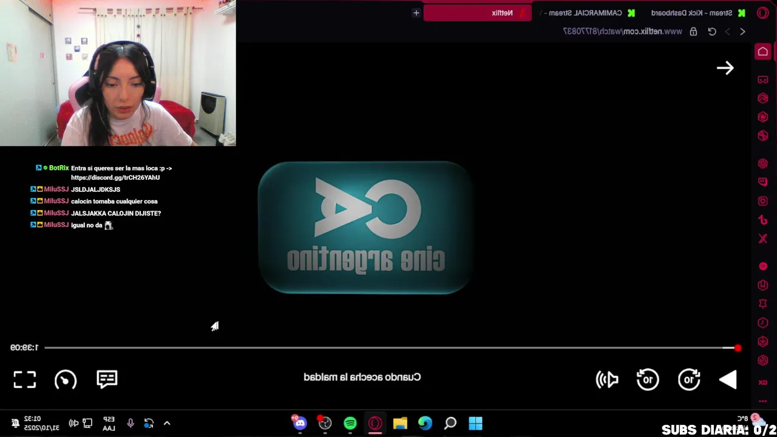Open GX Mods cube icon in sidebar
777x437 pixels.
point(763,135)
